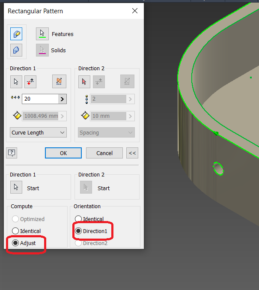Image resolution: width=259 pixels, height=290 pixels.
Task: Confirm the pattern with OK
Action: coord(63,153)
